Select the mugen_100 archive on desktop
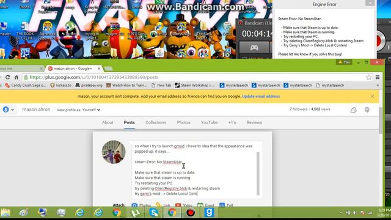This screenshot has height=220, width=391. click(115, 29)
